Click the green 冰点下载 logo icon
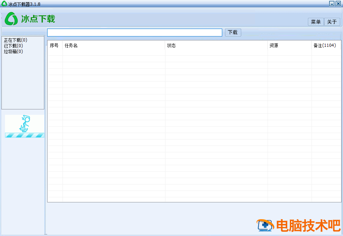Image resolution: width=343 pixels, height=236 pixels. click(x=11, y=19)
